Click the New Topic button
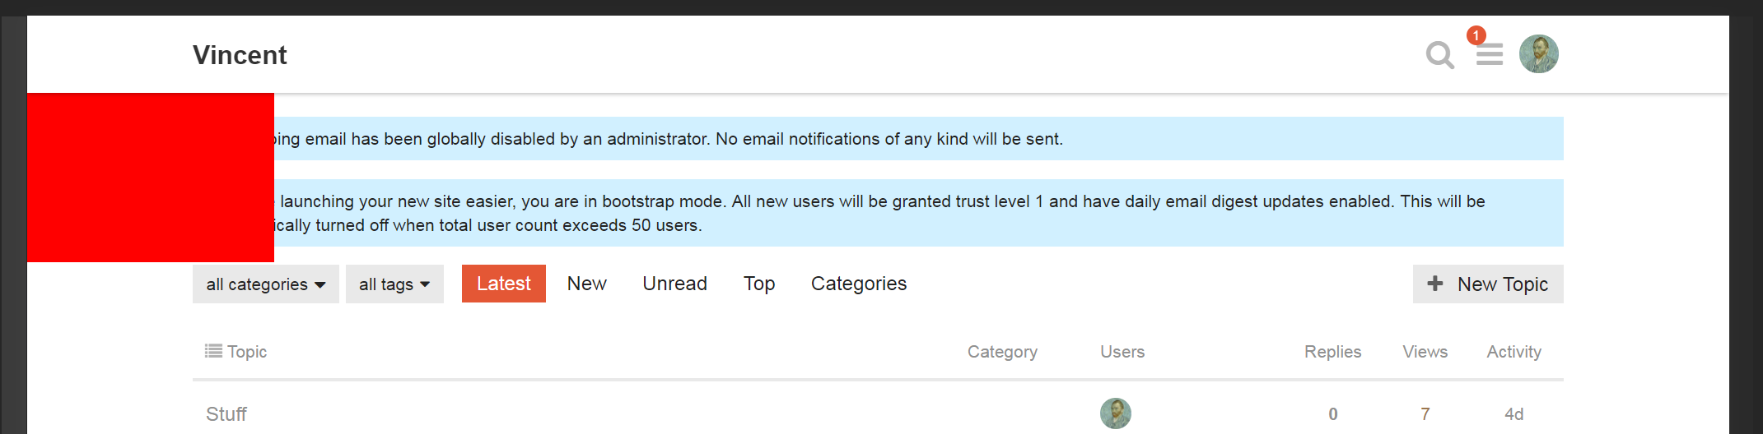The height and width of the screenshot is (434, 1763). click(1487, 284)
